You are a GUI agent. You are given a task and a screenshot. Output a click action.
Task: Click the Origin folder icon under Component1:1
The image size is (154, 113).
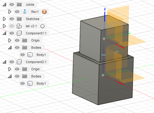coord(25,40)
